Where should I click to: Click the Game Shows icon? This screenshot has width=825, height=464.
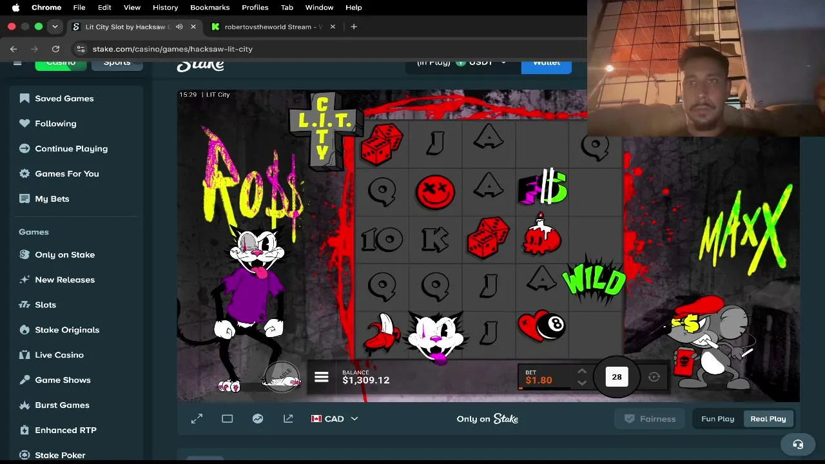24,380
